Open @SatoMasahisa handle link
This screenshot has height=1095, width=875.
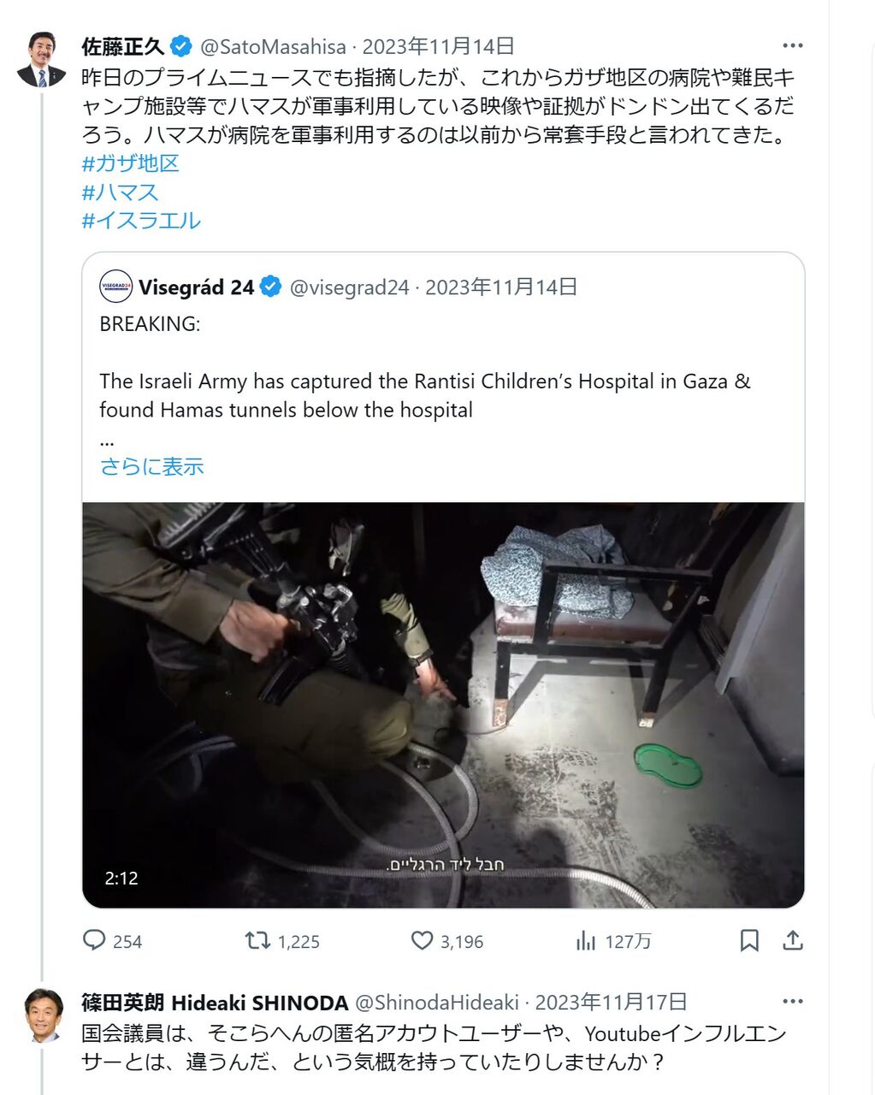[273, 46]
